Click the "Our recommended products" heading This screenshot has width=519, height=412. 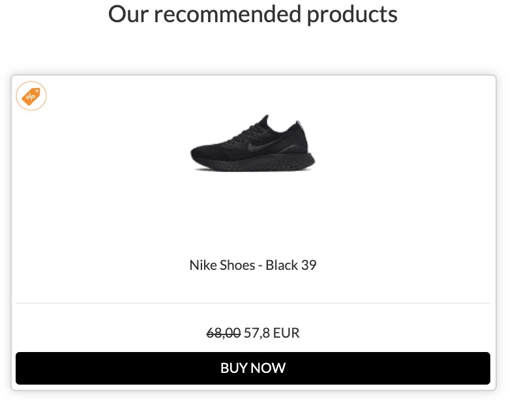click(253, 14)
